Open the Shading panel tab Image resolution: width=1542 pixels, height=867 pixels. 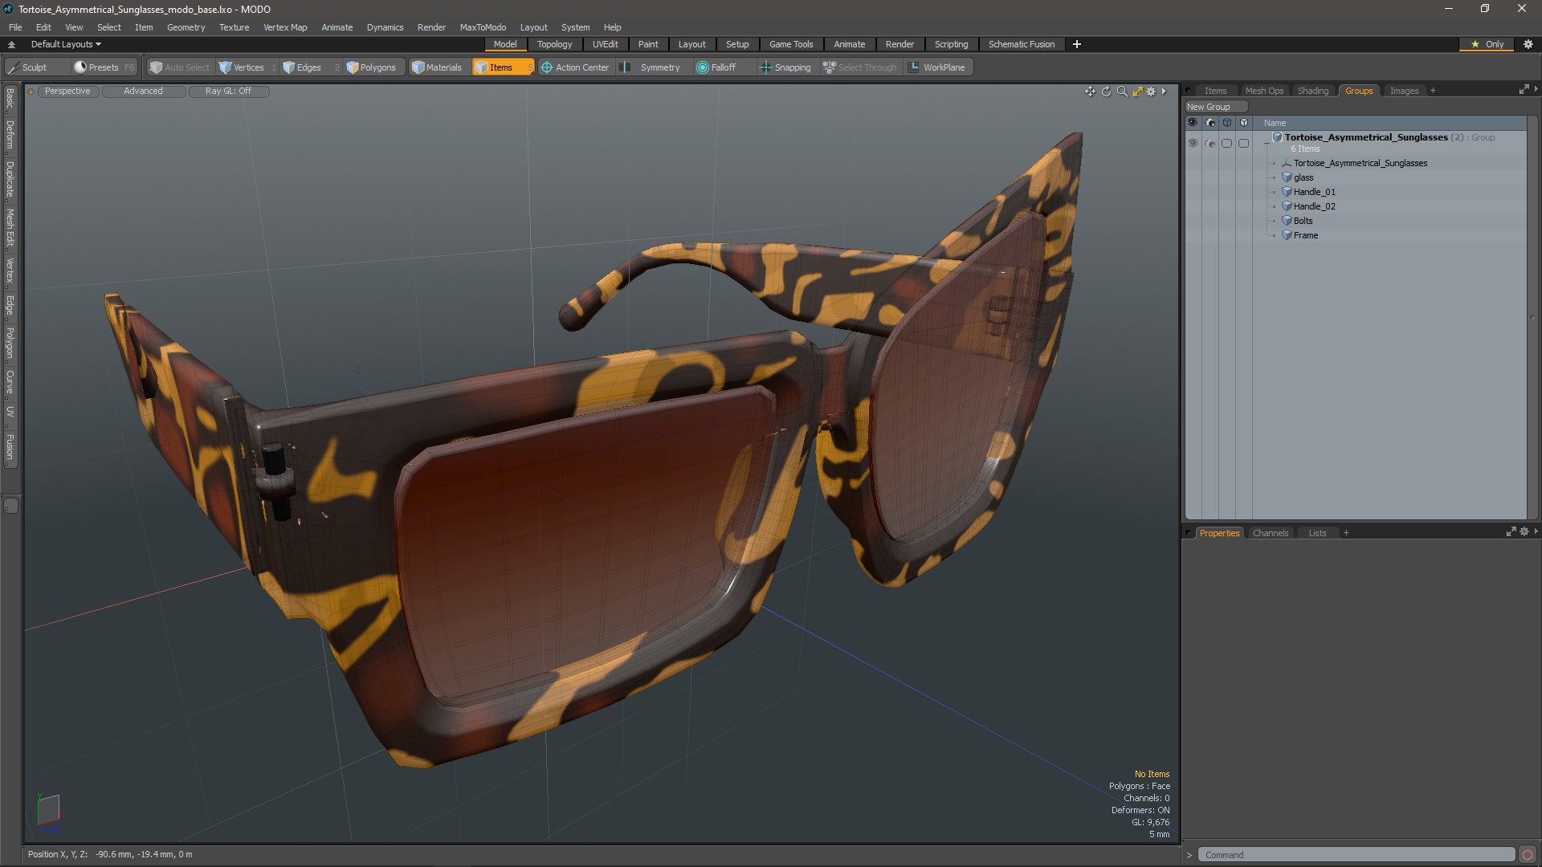(x=1313, y=91)
